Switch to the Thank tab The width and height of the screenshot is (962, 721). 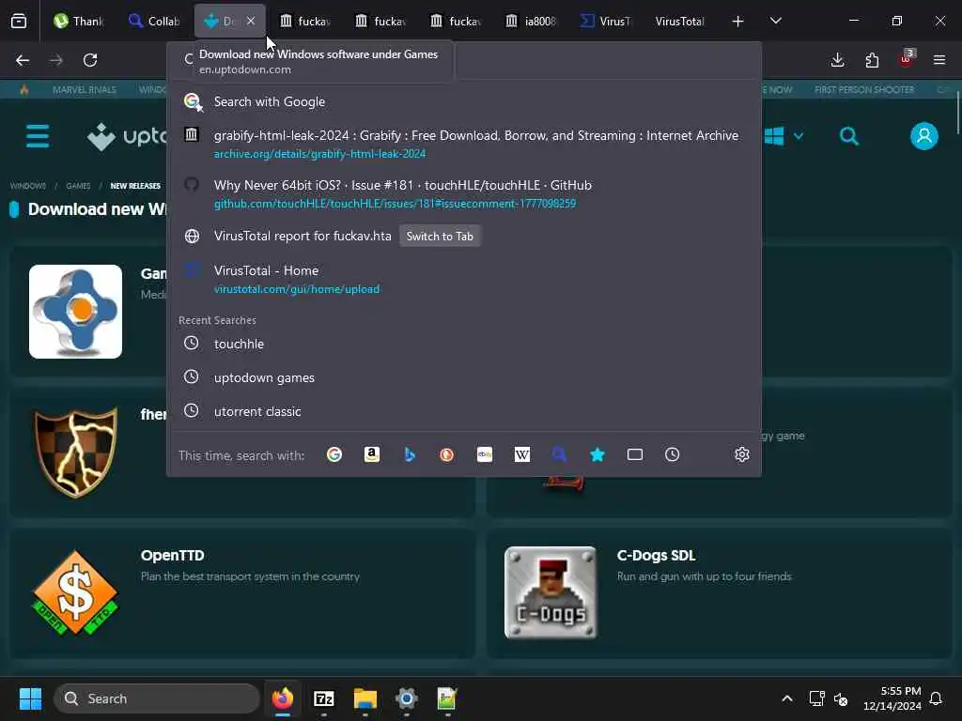pos(79,22)
